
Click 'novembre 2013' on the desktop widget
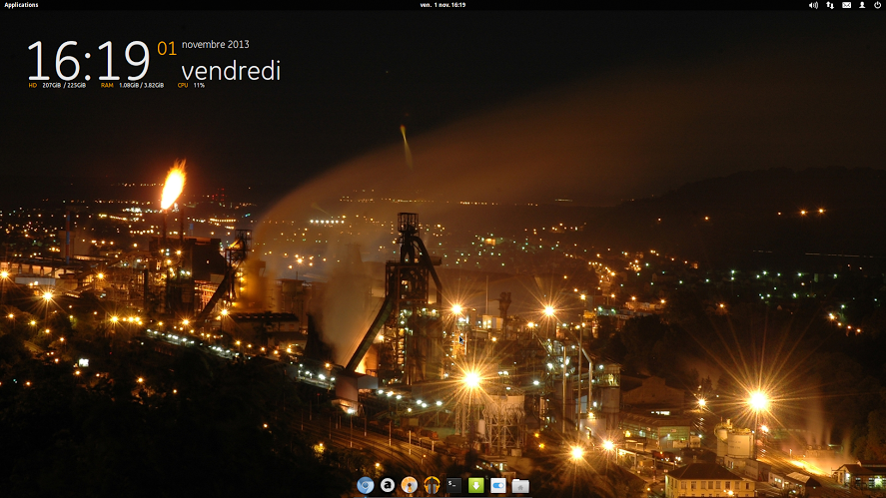[216, 45]
